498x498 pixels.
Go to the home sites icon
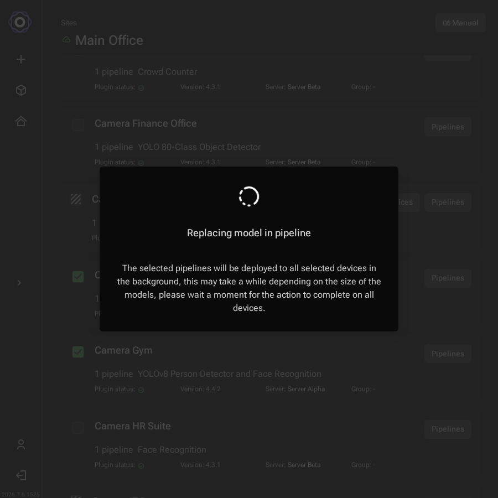(x=21, y=121)
